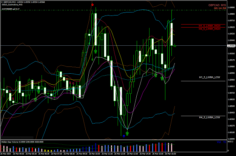Click the candle countdown timer 00:14:58
The image size is (236, 156).
(x=220, y=8)
